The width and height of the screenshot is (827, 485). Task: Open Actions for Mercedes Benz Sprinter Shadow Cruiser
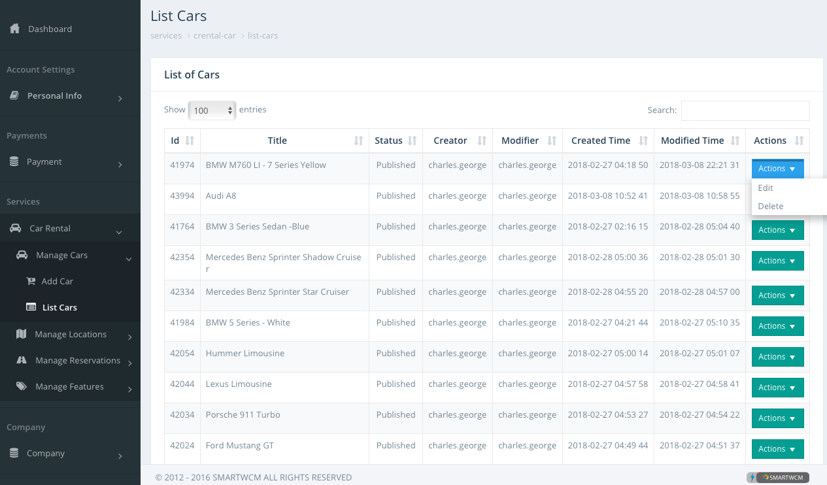pos(777,261)
